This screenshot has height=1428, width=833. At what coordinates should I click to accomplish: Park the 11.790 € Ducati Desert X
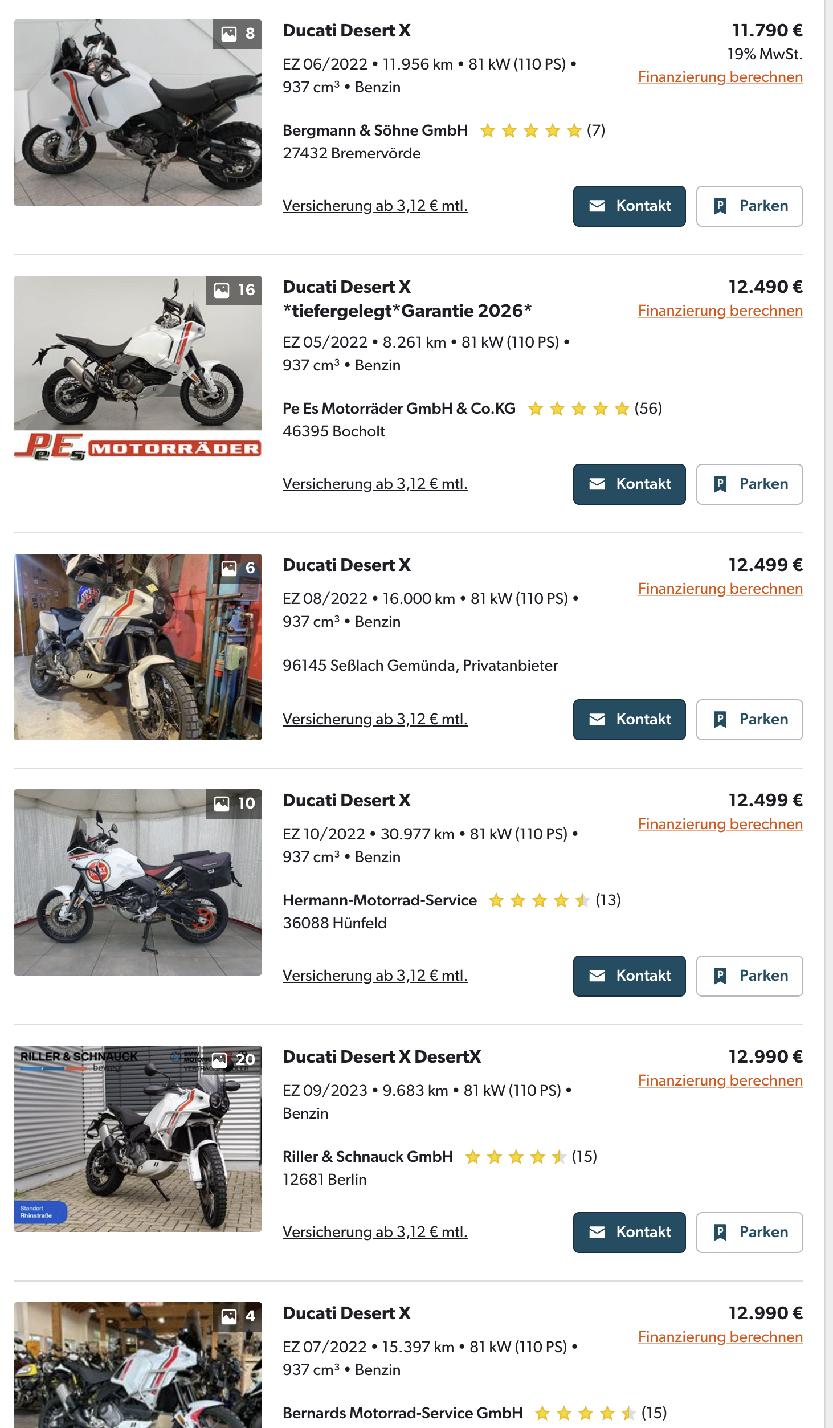coord(749,206)
